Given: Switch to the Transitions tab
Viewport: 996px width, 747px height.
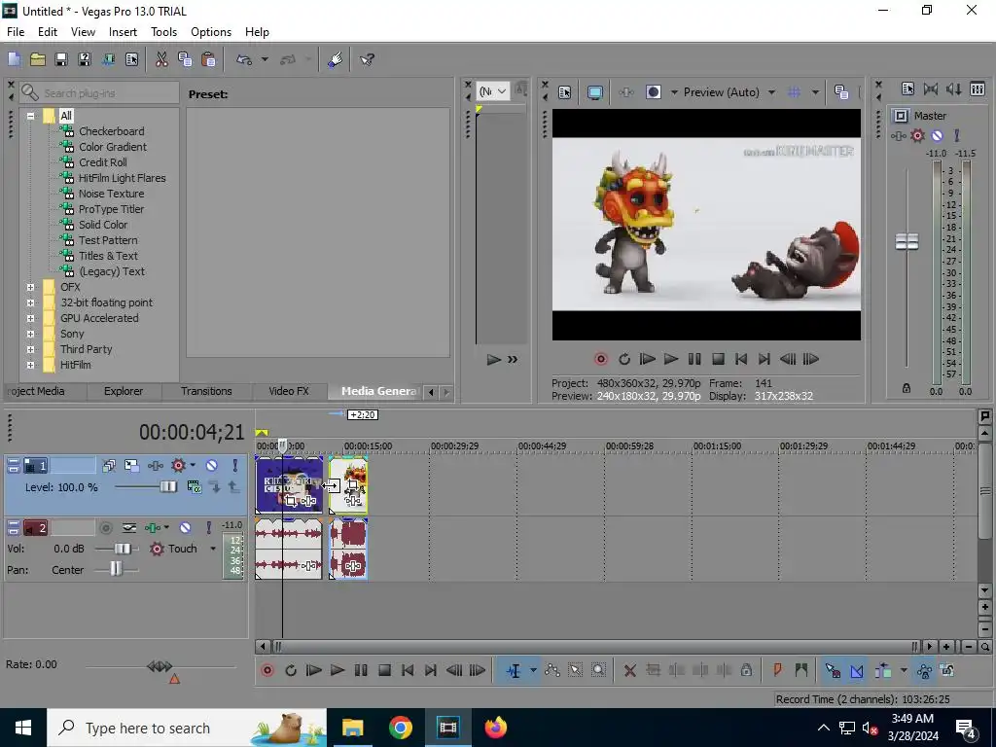Looking at the screenshot, I should (x=206, y=391).
